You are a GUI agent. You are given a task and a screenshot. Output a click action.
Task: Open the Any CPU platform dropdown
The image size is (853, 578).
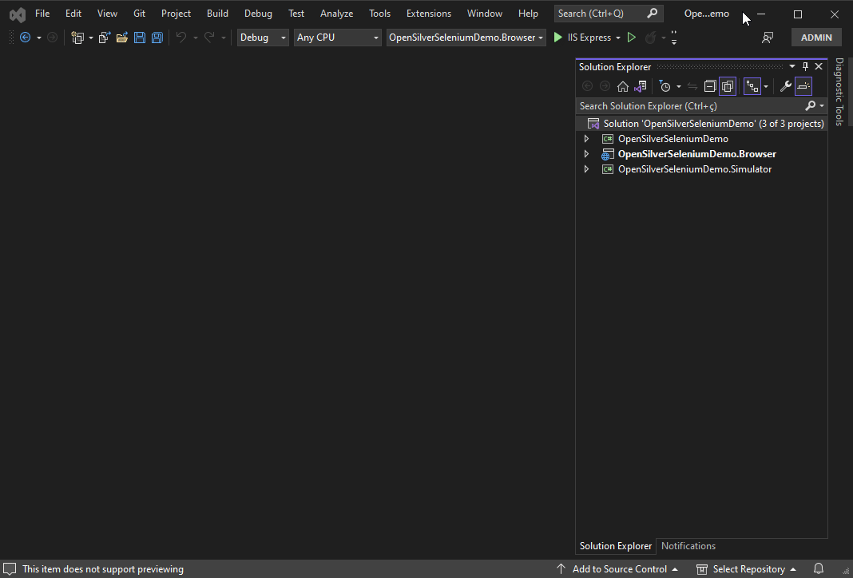(337, 37)
